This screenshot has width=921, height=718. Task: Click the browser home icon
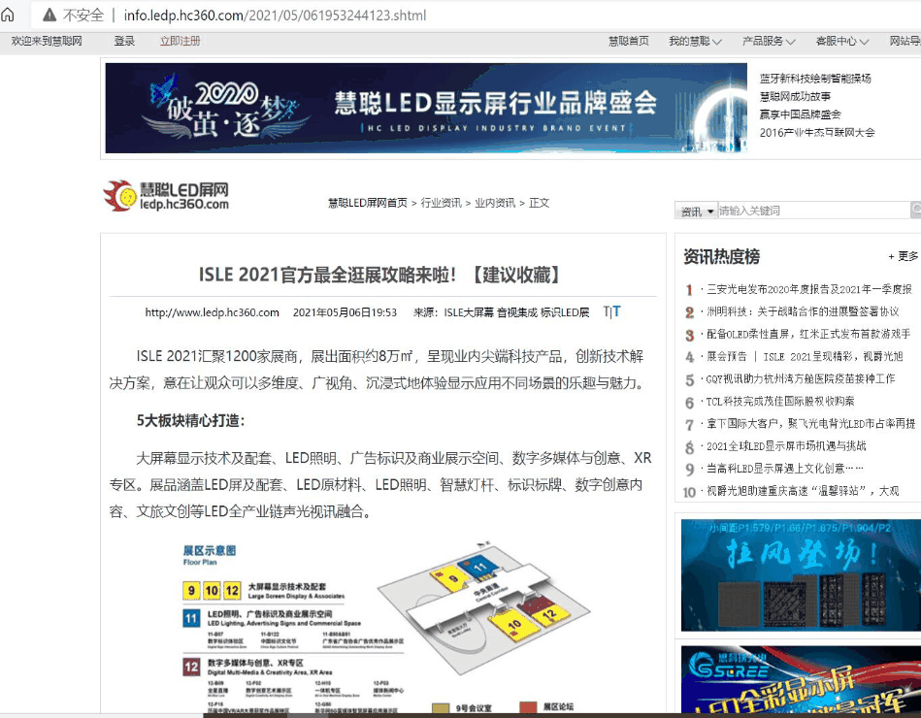[9, 16]
